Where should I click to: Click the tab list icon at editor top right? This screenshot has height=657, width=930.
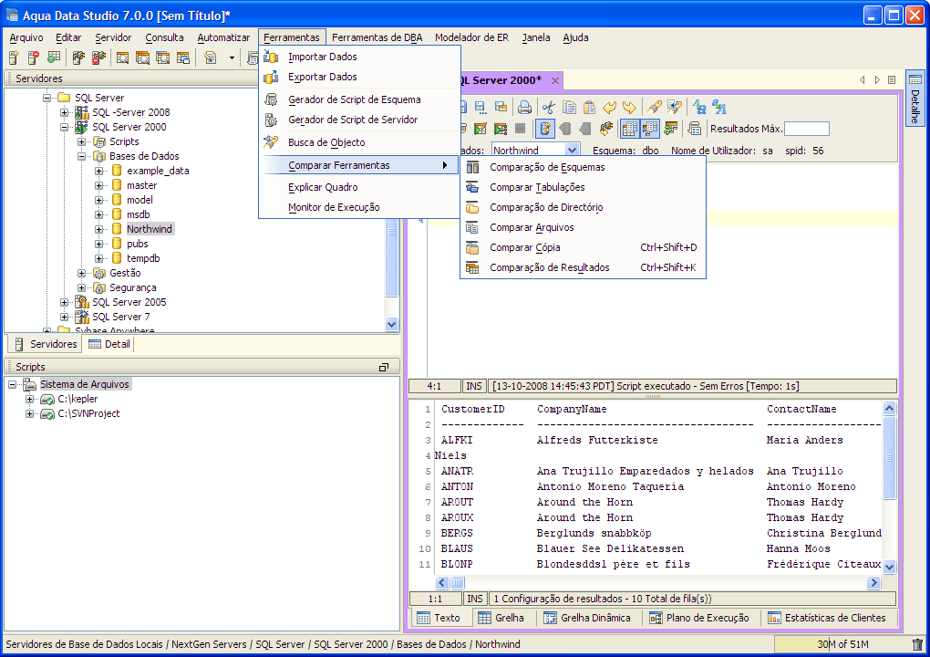892,80
